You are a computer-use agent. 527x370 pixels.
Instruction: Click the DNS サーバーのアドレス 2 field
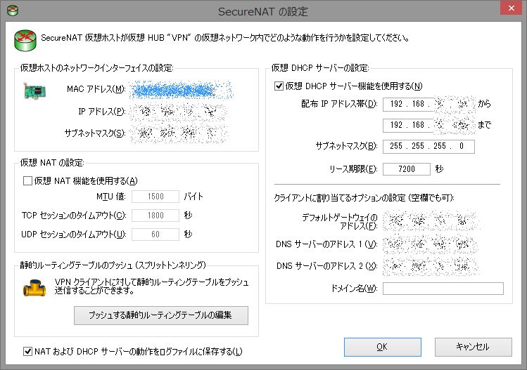point(430,266)
